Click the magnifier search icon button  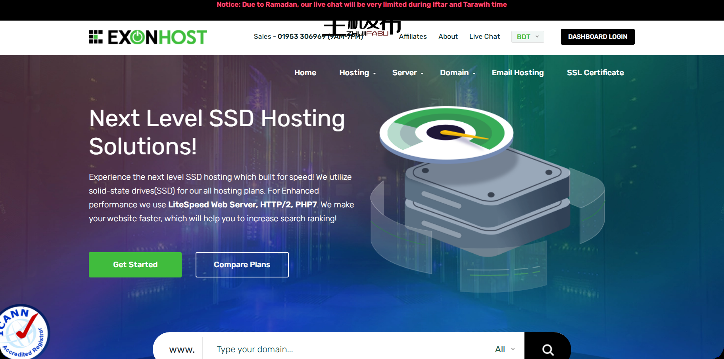pyautogui.click(x=547, y=349)
